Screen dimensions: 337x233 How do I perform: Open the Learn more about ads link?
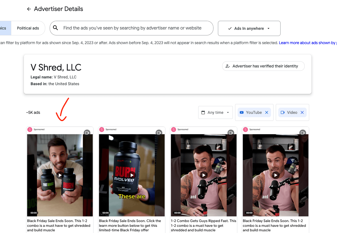click(x=307, y=42)
